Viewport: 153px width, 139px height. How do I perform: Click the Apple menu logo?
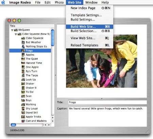pyautogui.click(x=3, y=2)
